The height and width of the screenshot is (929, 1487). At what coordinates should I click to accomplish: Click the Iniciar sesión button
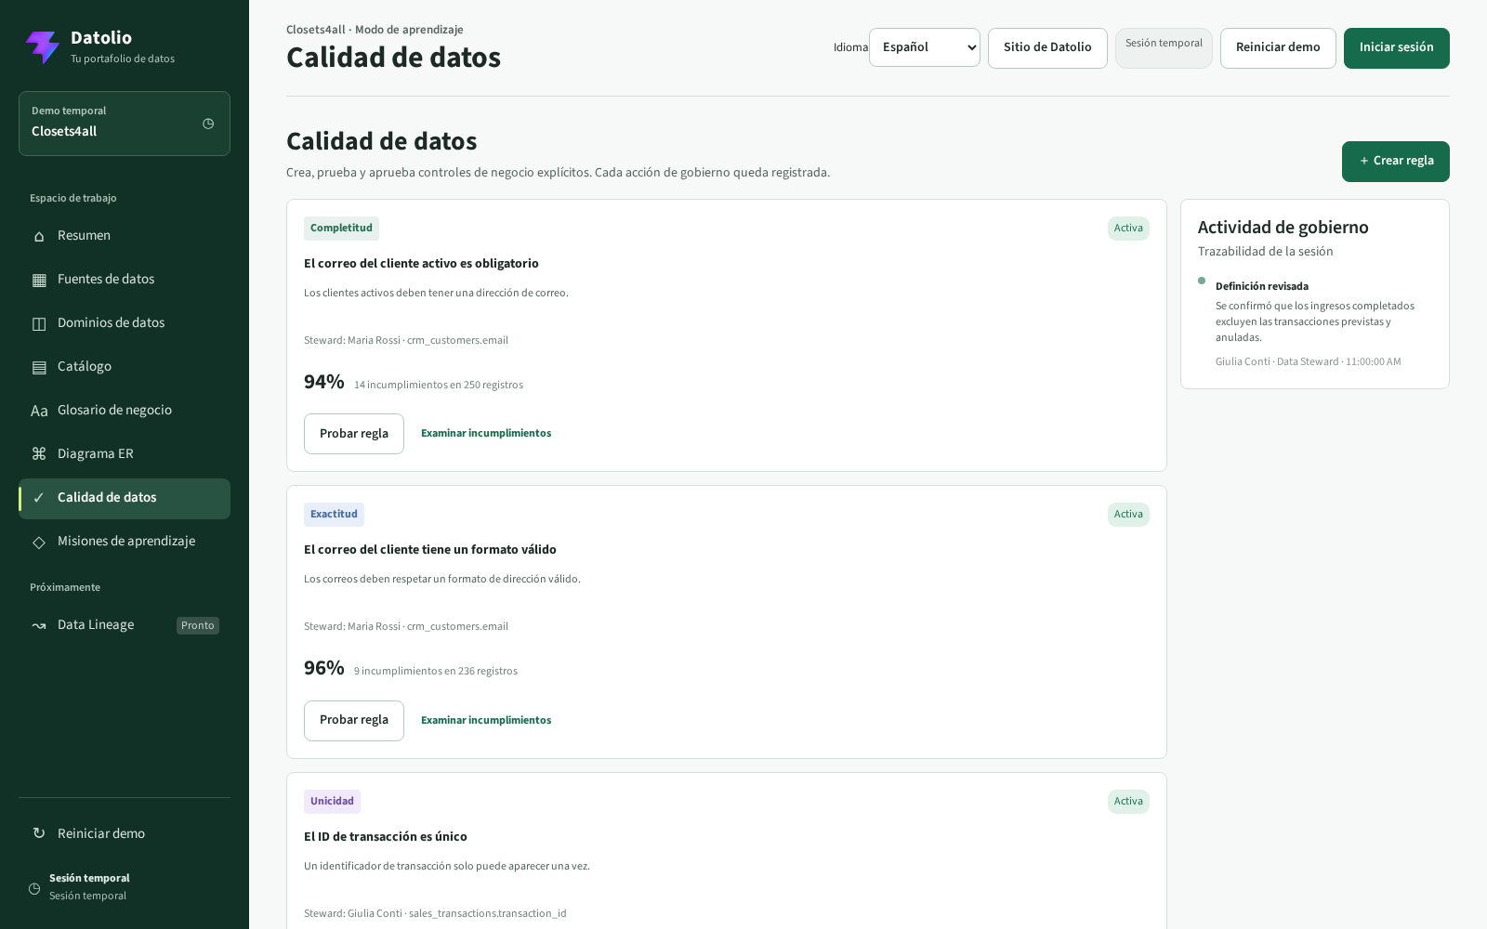pyautogui.click(x=1396, y=48)
